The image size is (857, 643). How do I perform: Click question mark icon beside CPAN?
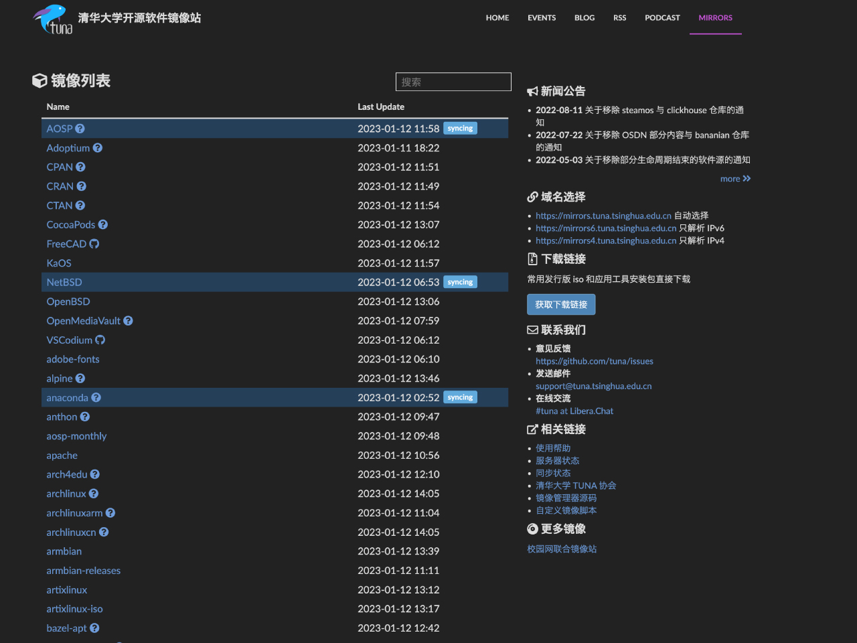pyautogui.click(x=80, y=167)
